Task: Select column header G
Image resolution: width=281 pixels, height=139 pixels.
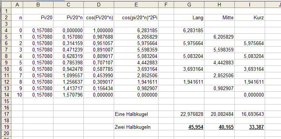Action: [x=189, y=5]
